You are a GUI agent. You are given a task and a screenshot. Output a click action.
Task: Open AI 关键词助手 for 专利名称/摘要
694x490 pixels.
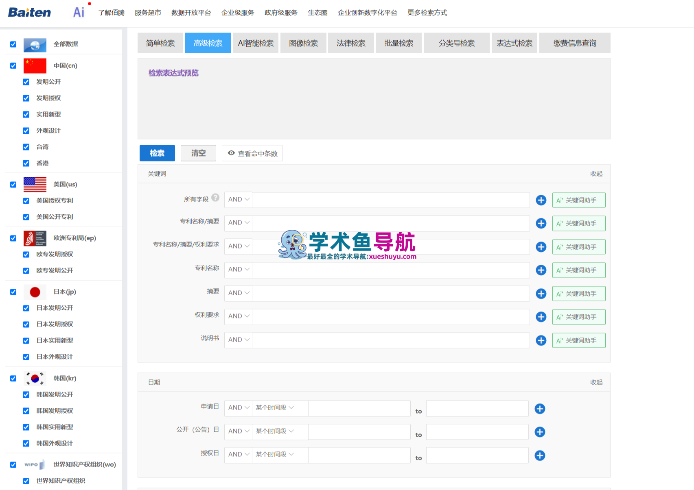[579, 223]
